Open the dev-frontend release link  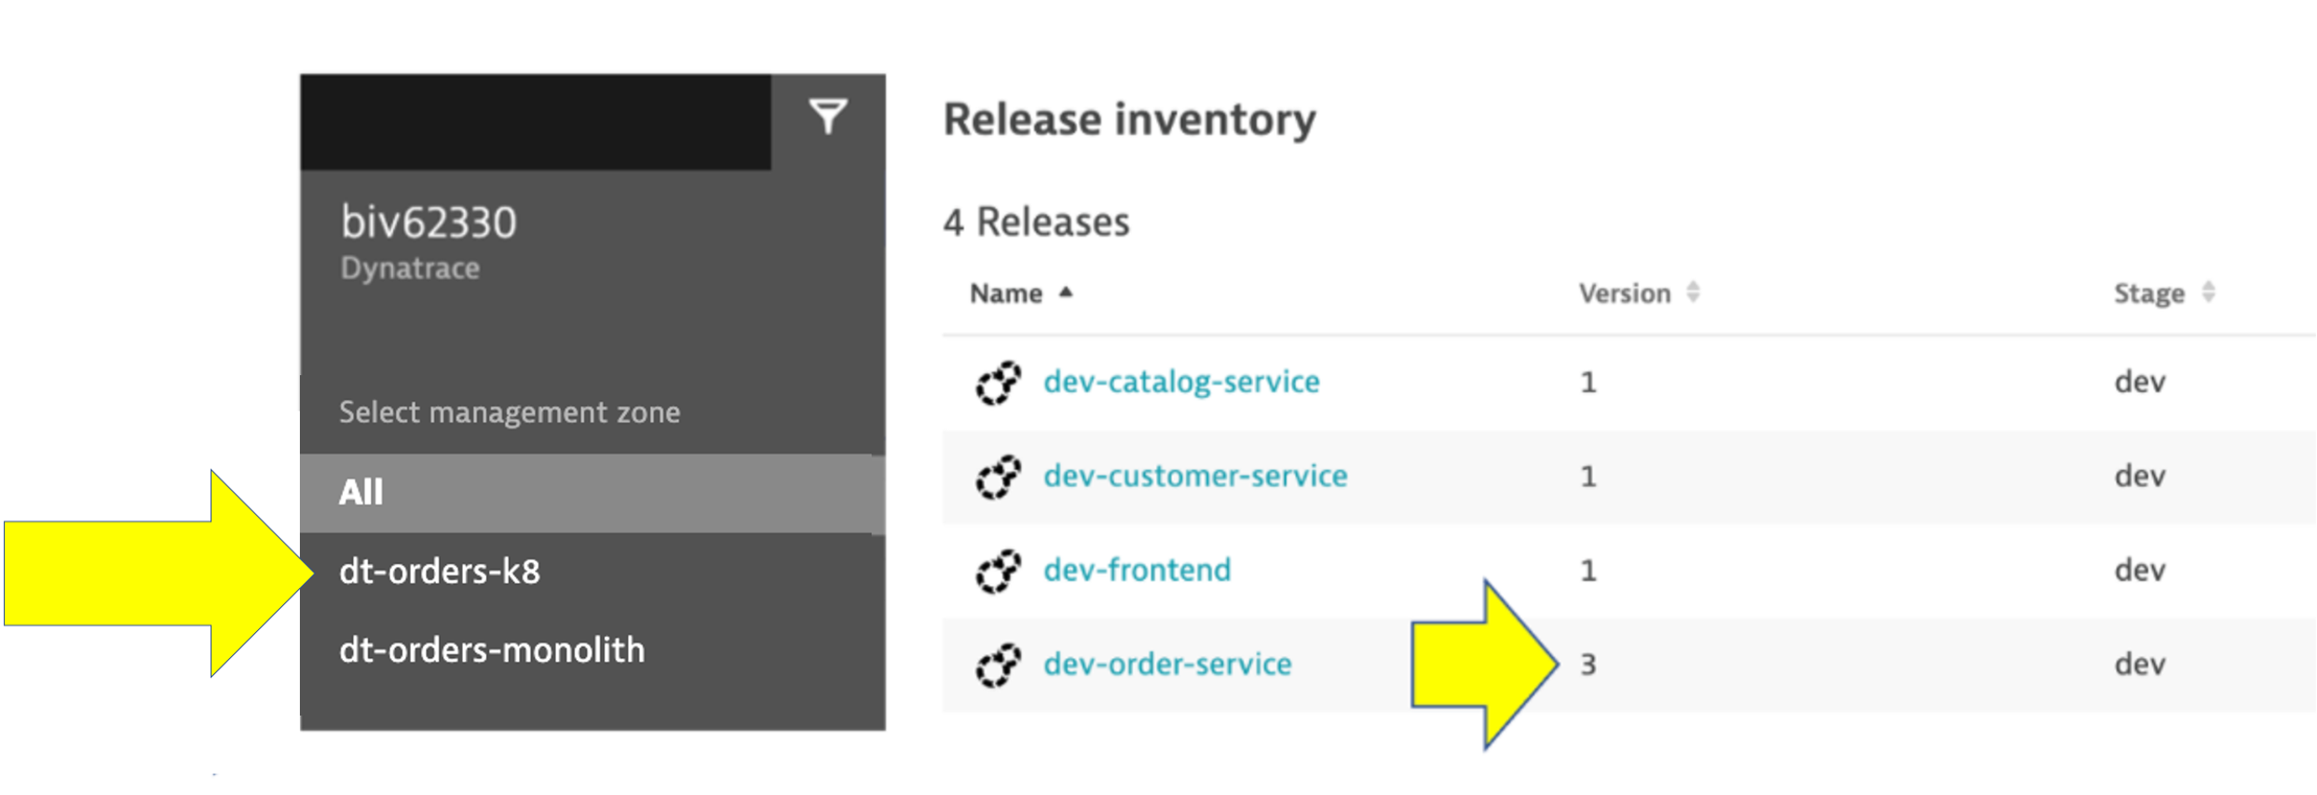[x=1138, y=570]
